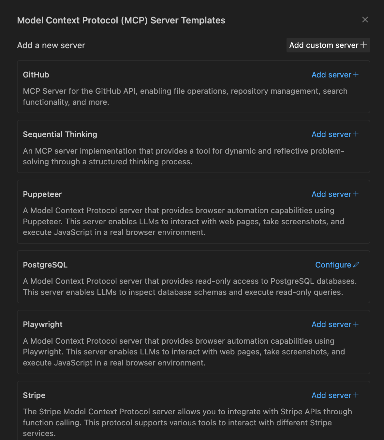Configure the PostgreSQL server
The width and height of the screenshot is (384, 440).
pyautogui.click(x=333, y=265)
